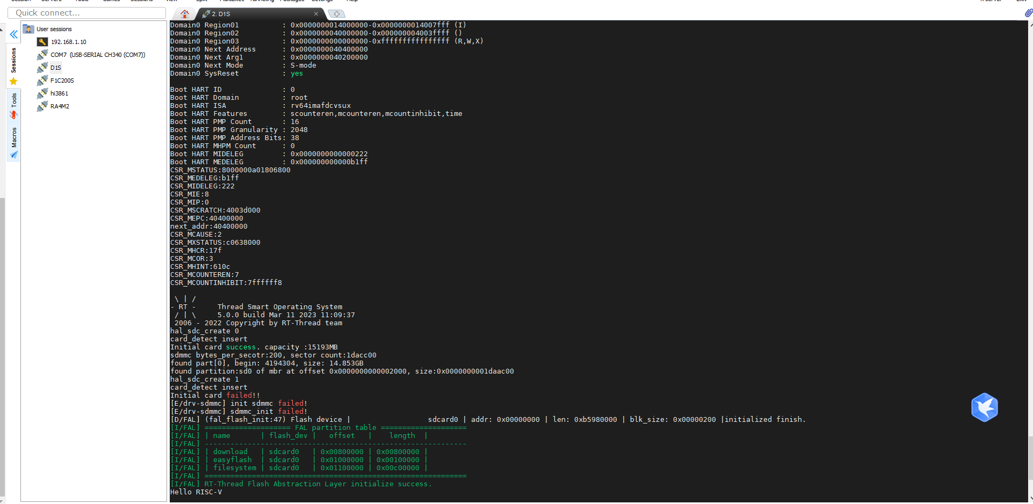Open a new tab with the plus button
The height and width of the screenshot is (504, 1033).
click(x=337, y=13)
